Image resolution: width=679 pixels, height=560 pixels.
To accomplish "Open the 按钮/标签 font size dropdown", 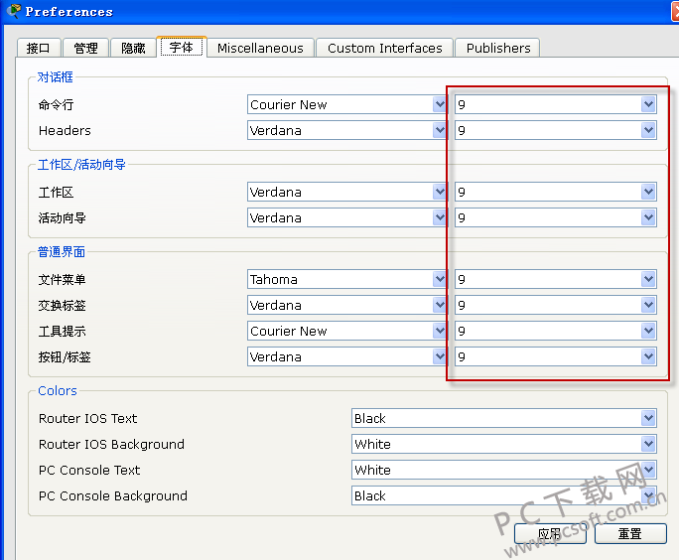I will tap(556, 356).
